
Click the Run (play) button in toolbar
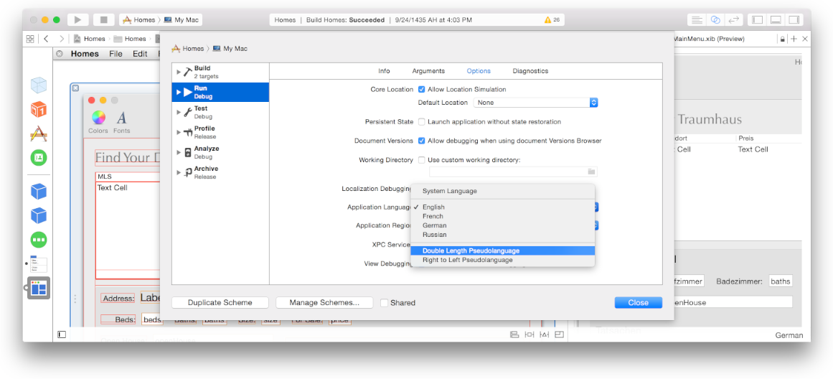(x=78, y=20)
